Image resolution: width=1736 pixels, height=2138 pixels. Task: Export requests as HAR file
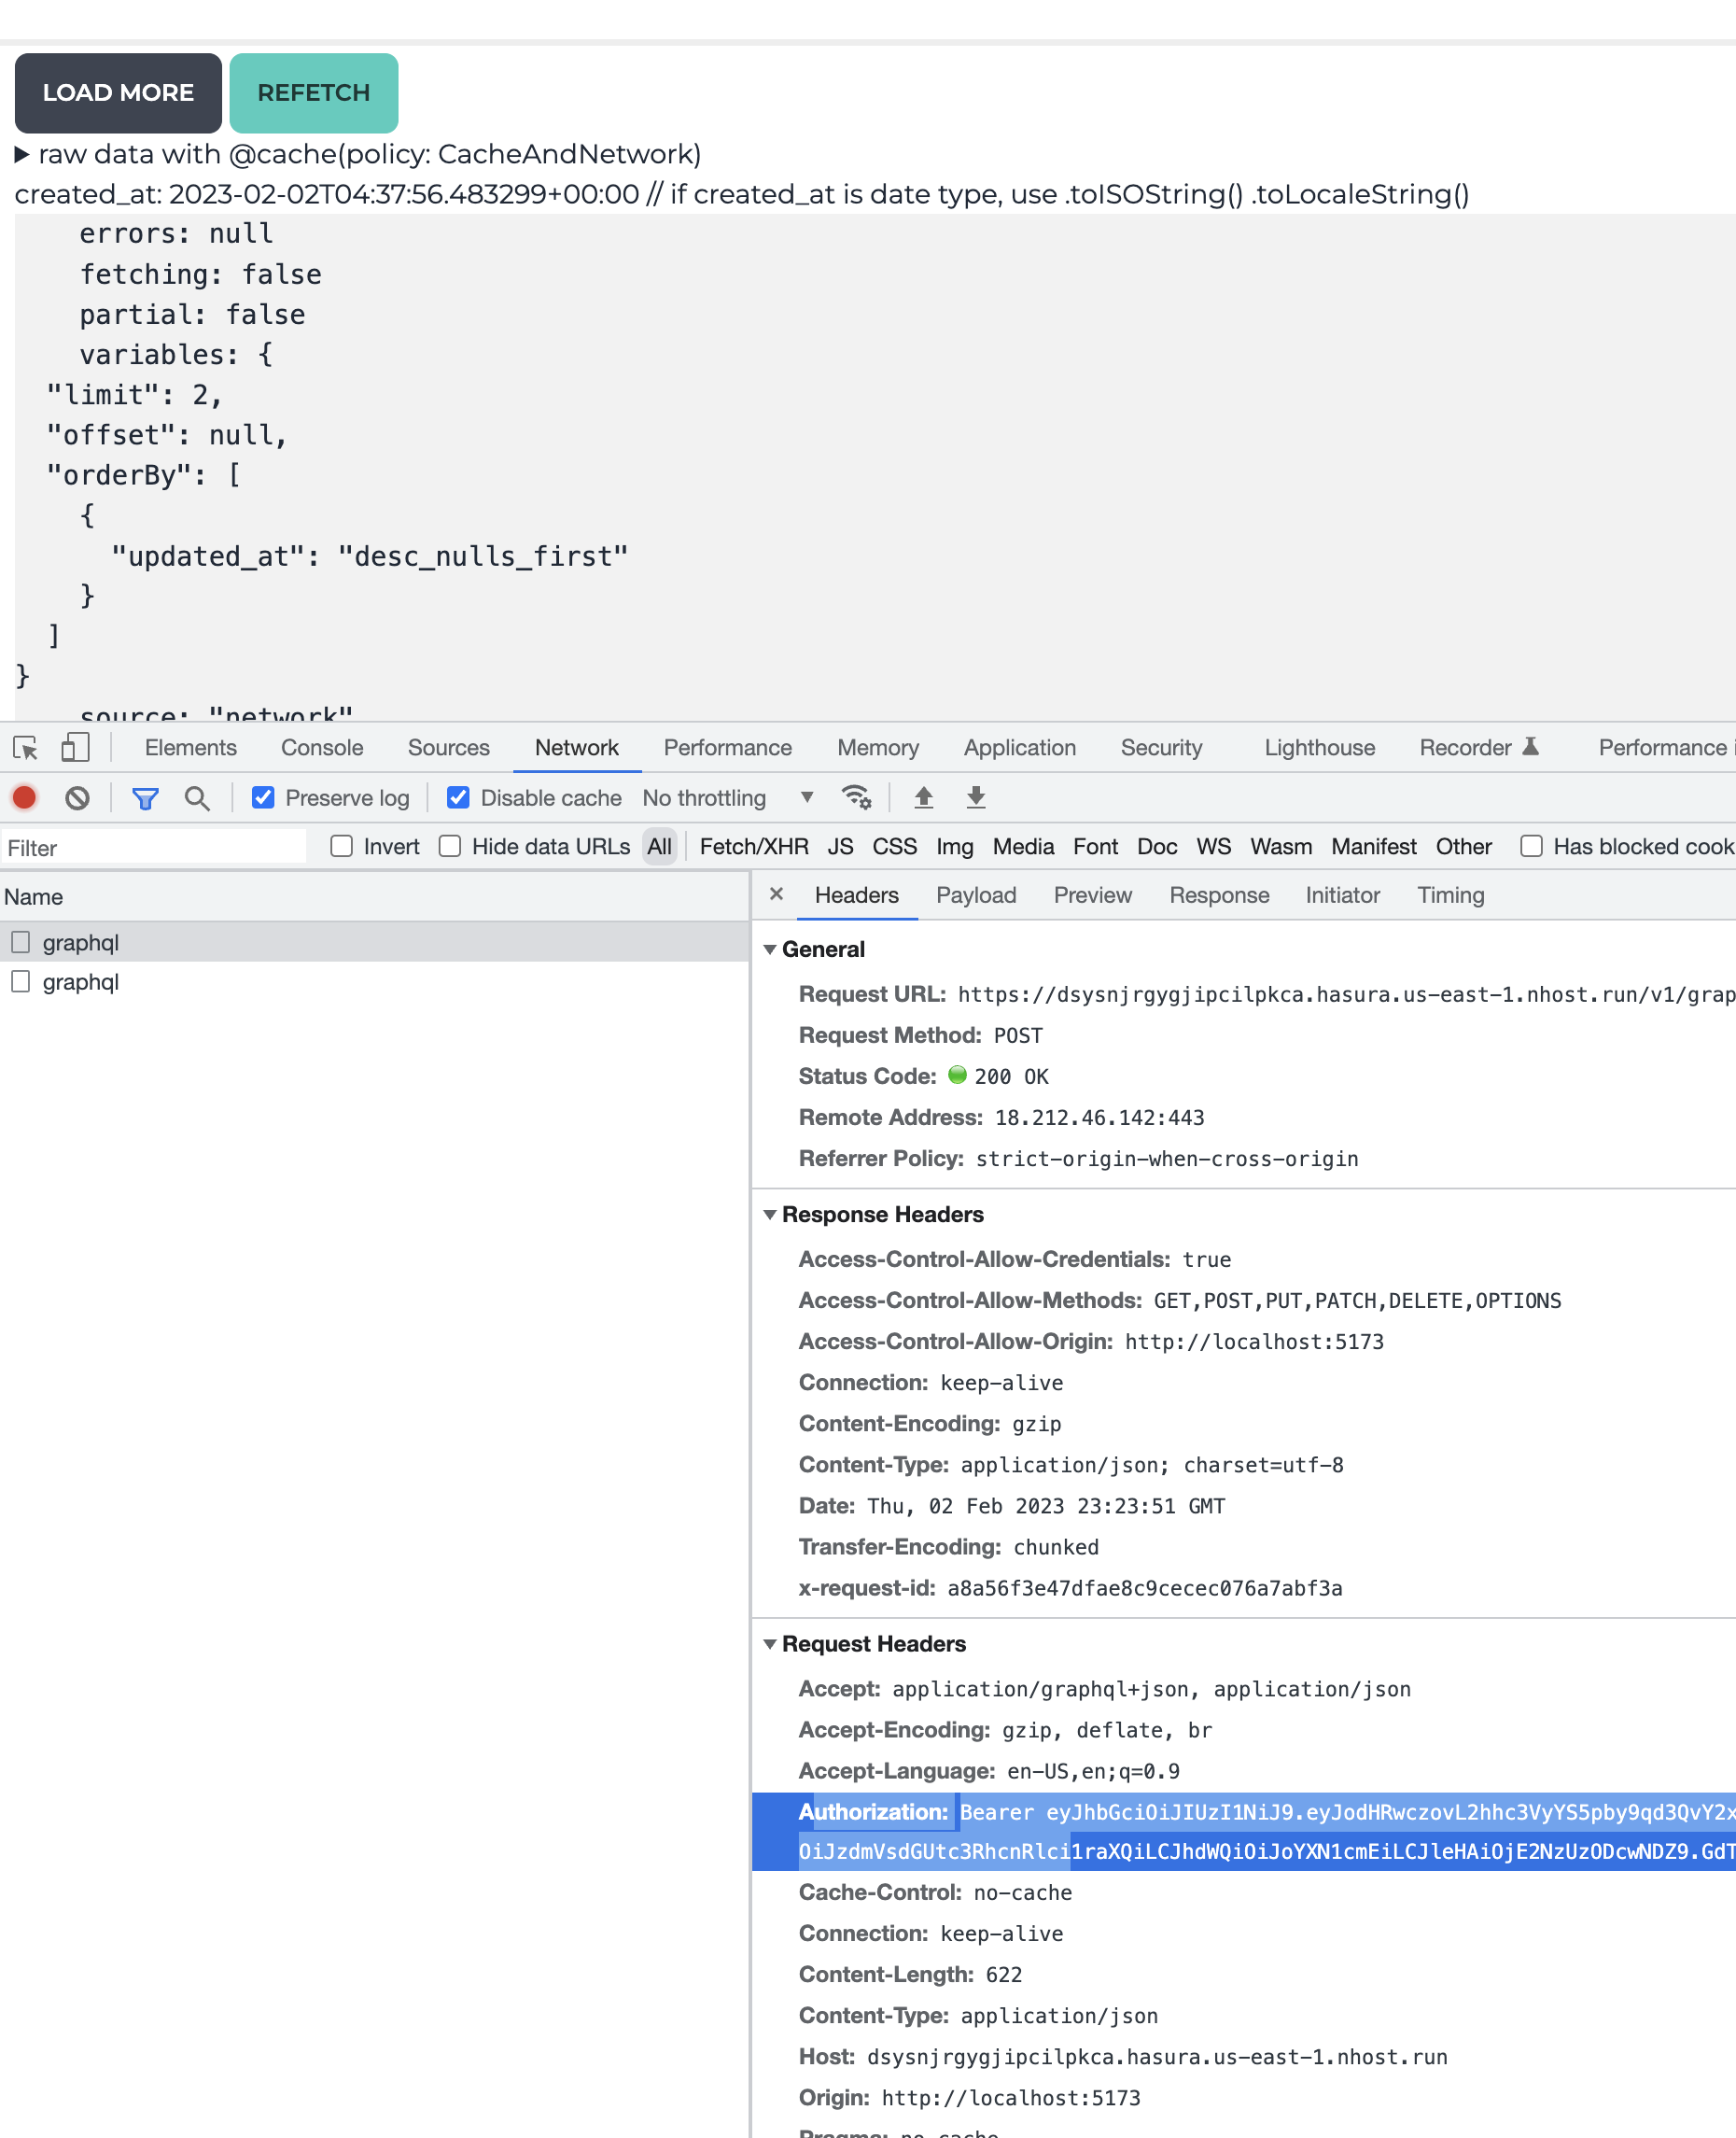pos(975,797)
